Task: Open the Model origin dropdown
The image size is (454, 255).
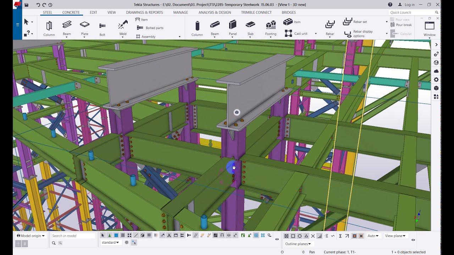Action: tap(31, 236)
